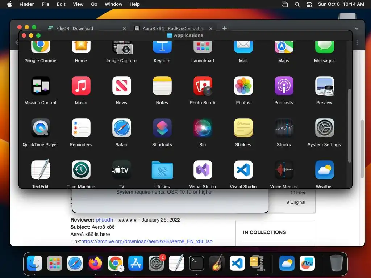371x278 pixels.
Task: Select the Siri app icon
Action: click(203, 128)
